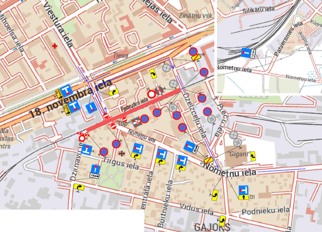Viewport: 322px width, 232px height.
Task: Select the Zinātņu vsk. label
Action: coord(196,16)
